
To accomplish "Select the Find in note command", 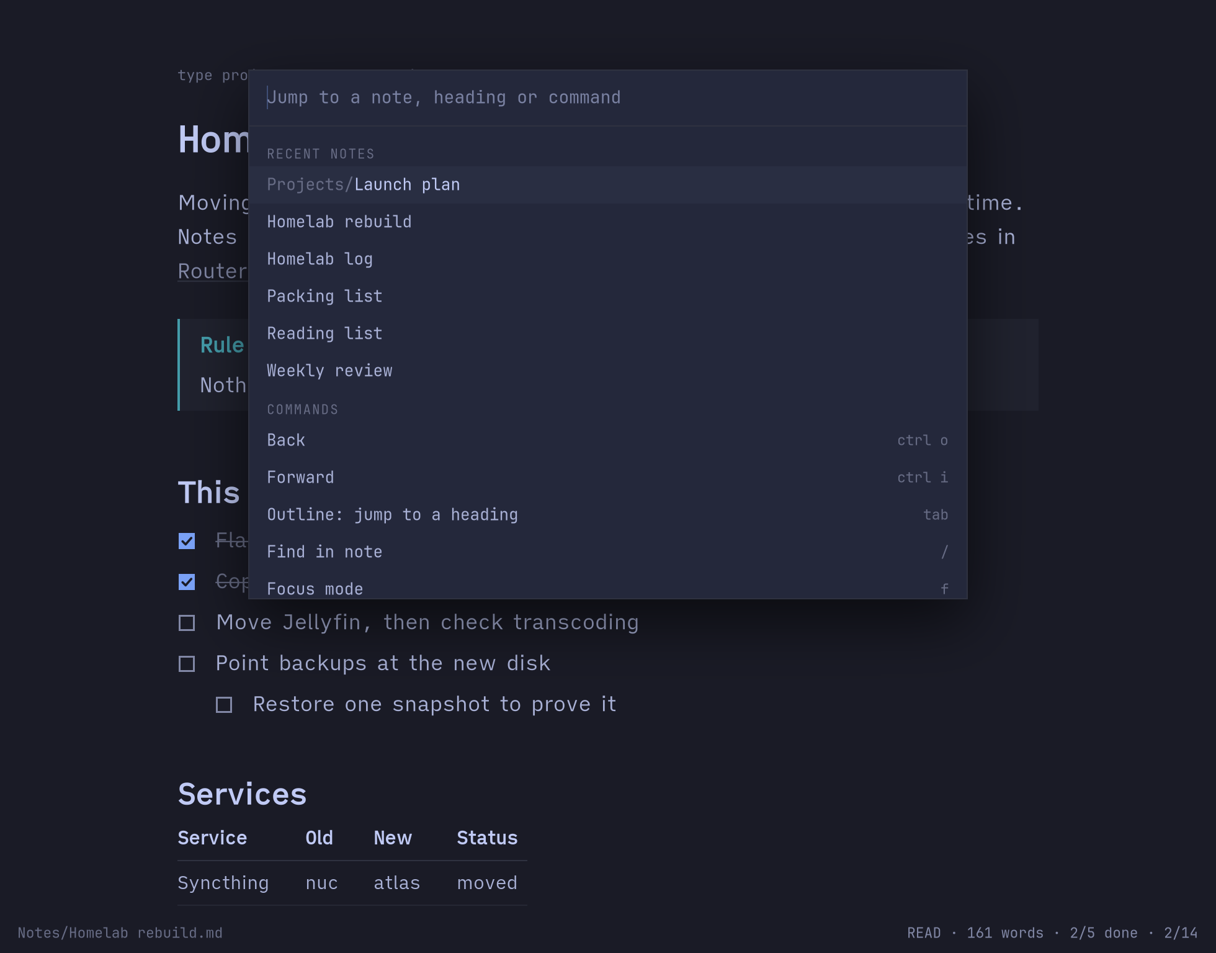I will (607, 552).
